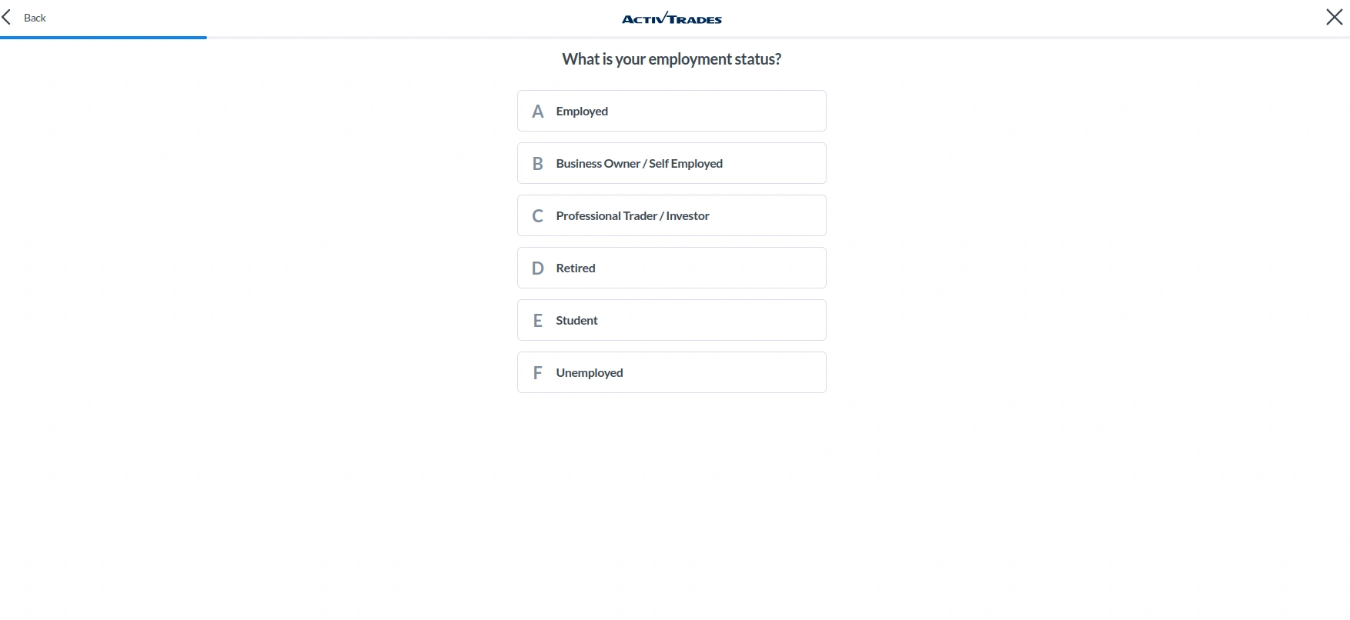Click the letter B shortcut indicator
Viewport: 1350px width, 620px height.
[x=538, y=163]
